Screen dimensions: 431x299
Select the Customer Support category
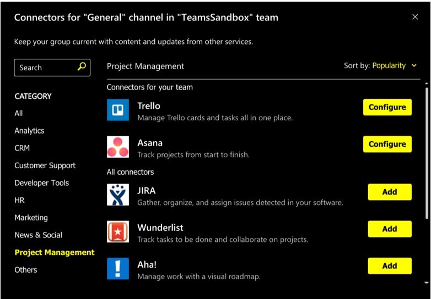[45, 165]
